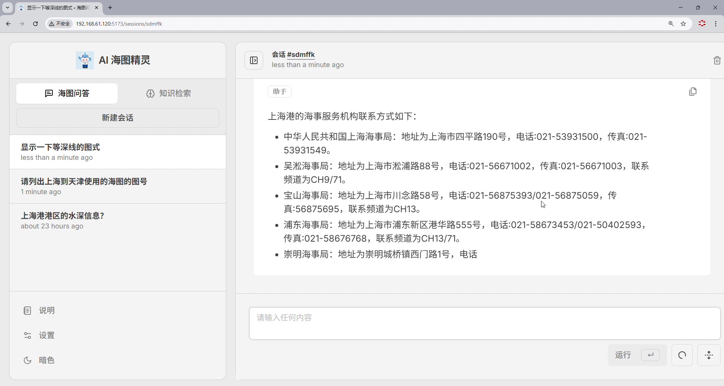This screenshot has height=386, width=724.
Task: Click the AI 海图精灵 mascot logo
Action: (85, 60)
